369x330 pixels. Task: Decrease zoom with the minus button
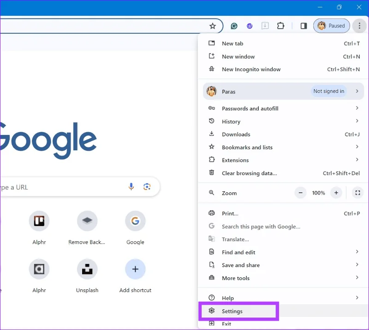(301, 193)
